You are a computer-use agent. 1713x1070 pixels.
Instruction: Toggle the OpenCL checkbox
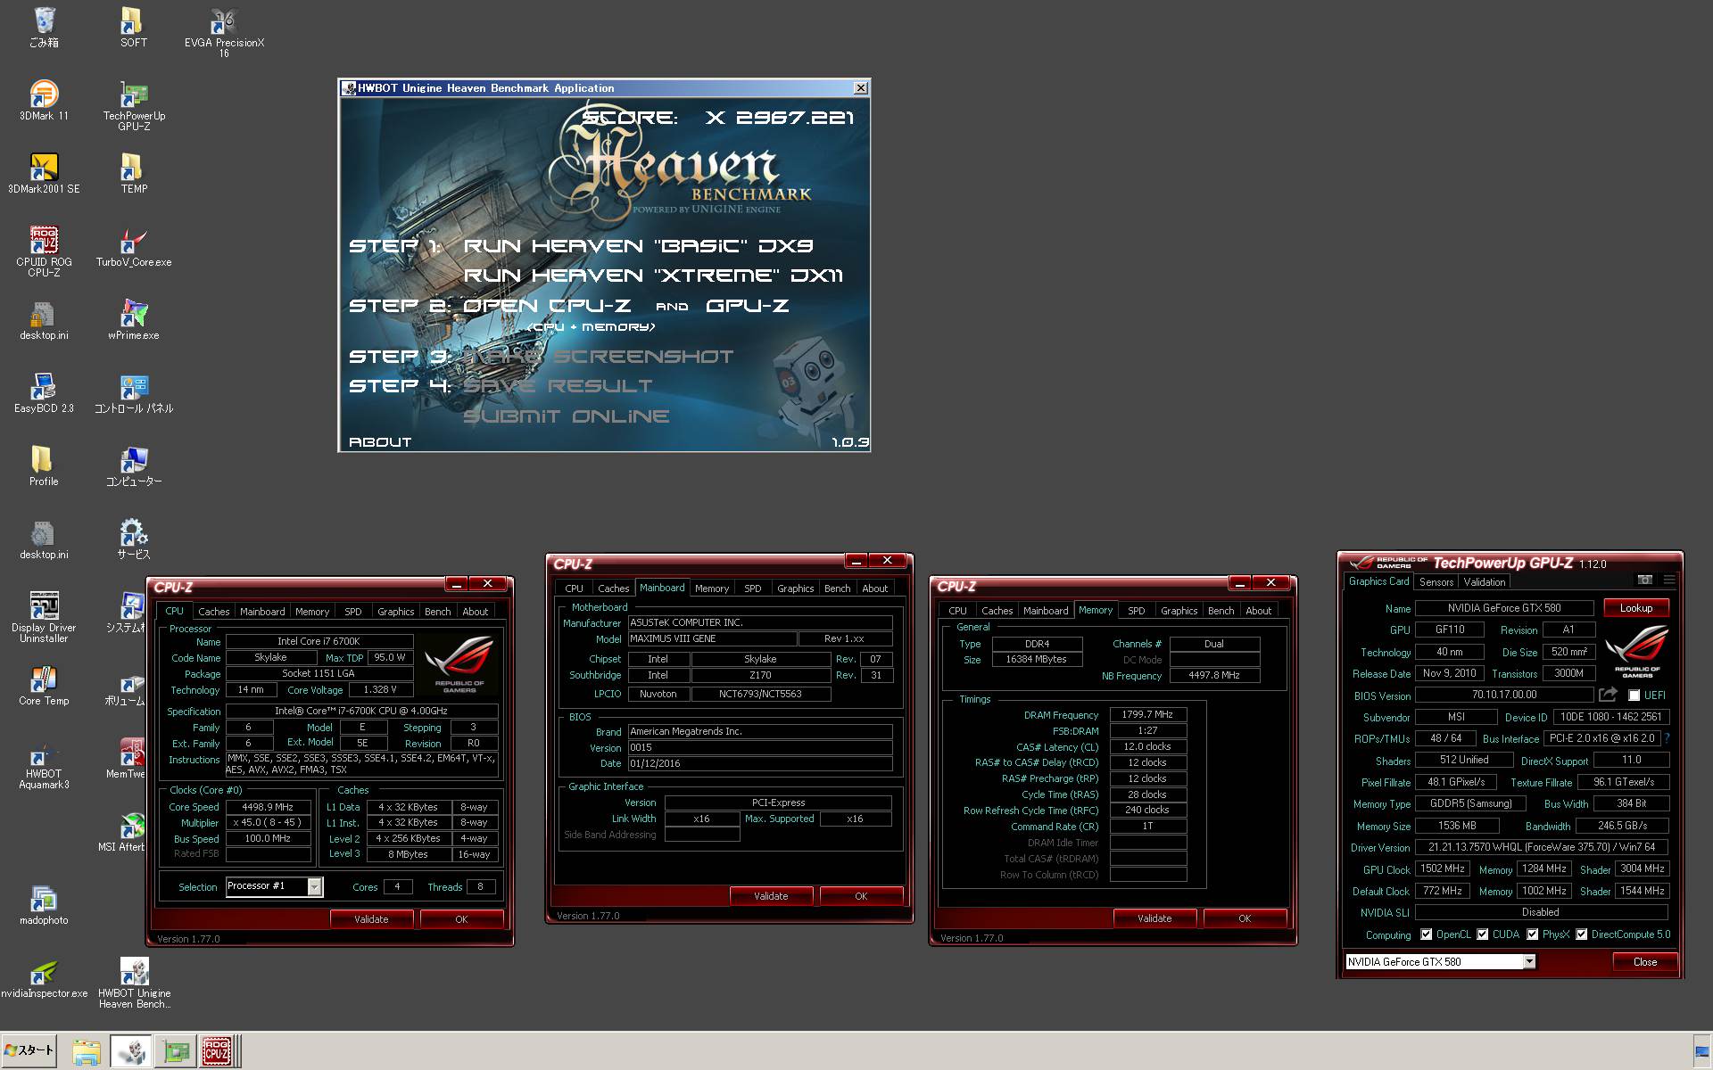(x=1427, y=934)
